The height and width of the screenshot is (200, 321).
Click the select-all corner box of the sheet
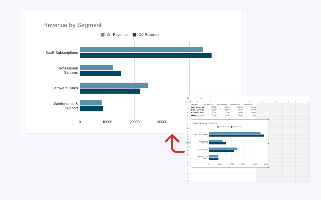click(188, 101)
